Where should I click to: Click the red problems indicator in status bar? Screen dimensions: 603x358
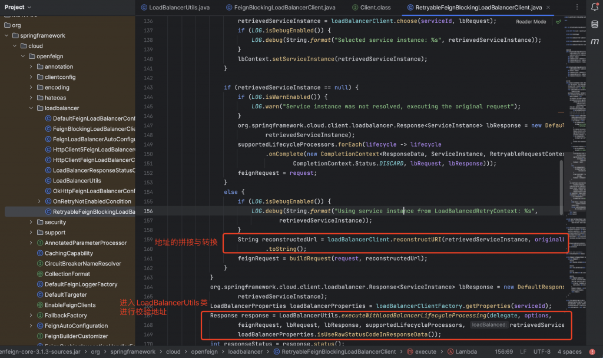coord(592,352)
